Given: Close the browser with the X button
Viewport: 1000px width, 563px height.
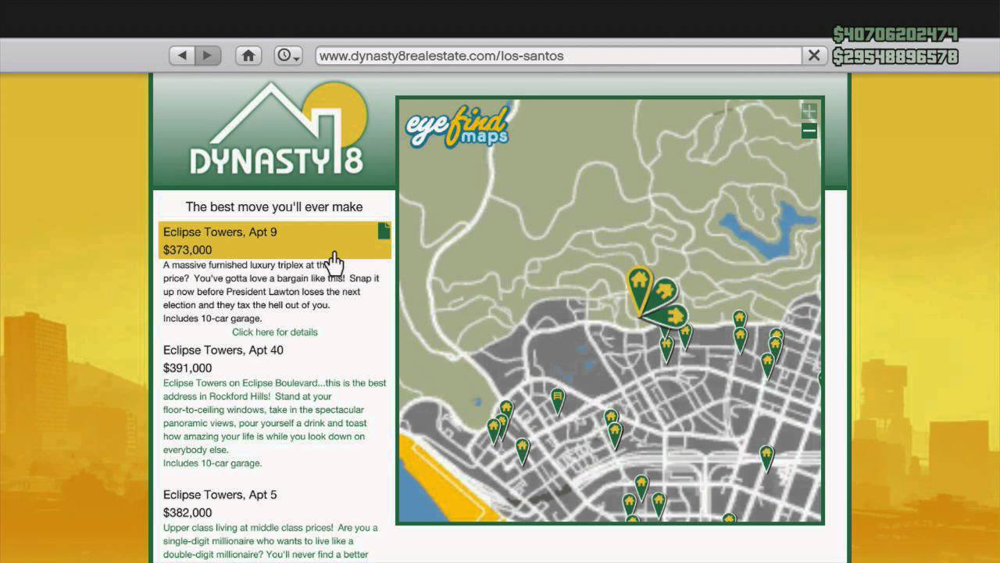Looking at the screenshot, I should [x=813, y=56].
